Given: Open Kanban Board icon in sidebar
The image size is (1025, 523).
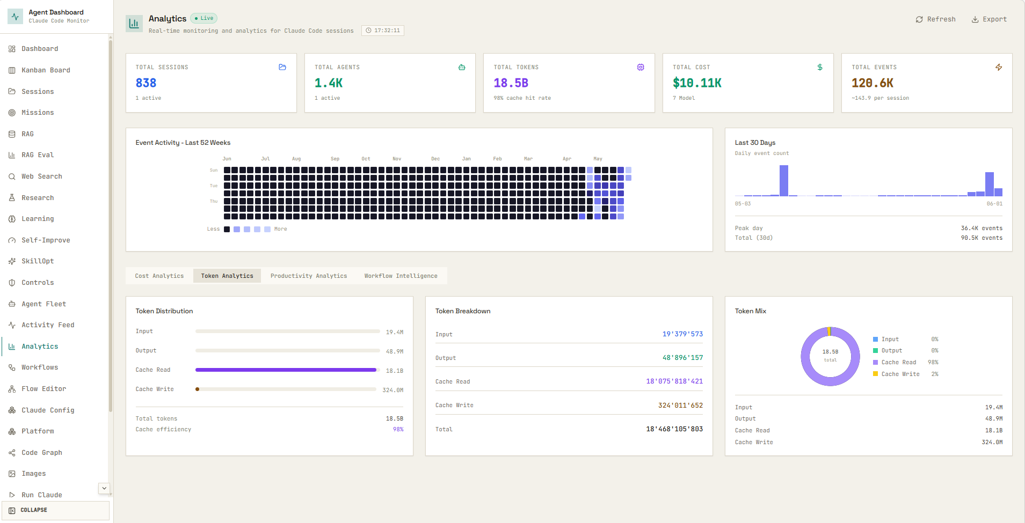Looking at the screenshot, I should pos(12,70).
